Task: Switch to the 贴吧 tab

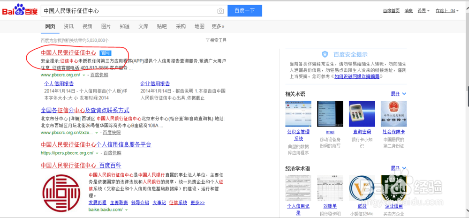Action: tap(162, 26)
